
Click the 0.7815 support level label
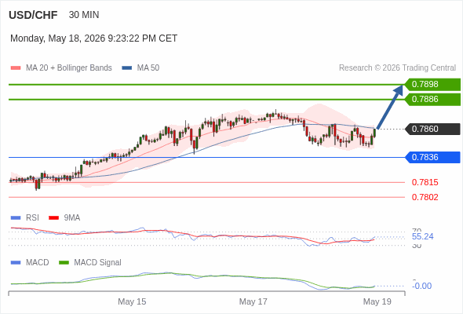(425, 183)
